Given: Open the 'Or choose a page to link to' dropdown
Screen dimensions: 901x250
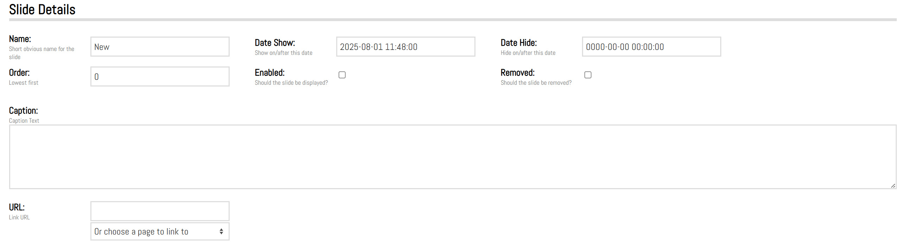Looking at the screenshot, I should coord(160,231).
